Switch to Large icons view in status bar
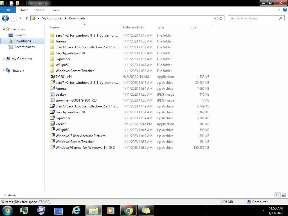 click(284, 195)
